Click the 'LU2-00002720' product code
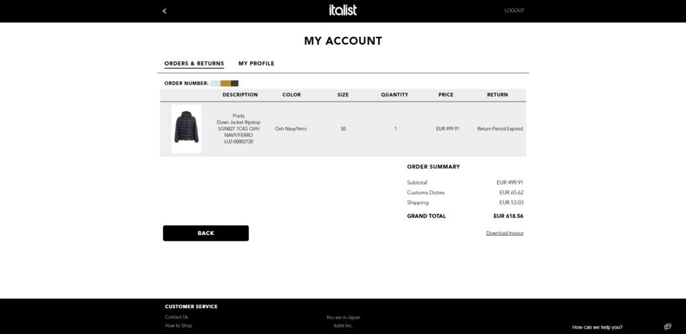The height and width of the screenshot is (334, 686). pyautogui.click(x=238, y=142)
